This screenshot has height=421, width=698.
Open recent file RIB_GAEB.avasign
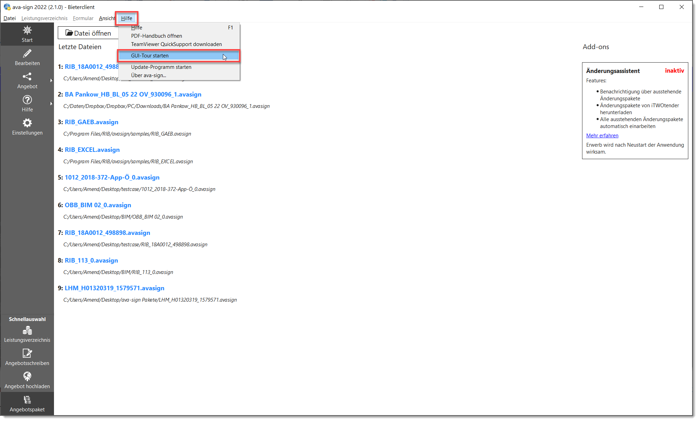click(x=91, y=122)
